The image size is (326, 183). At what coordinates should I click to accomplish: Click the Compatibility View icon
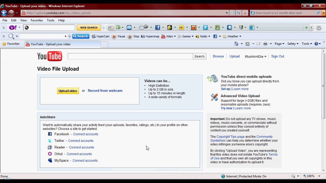pos(232,13)
